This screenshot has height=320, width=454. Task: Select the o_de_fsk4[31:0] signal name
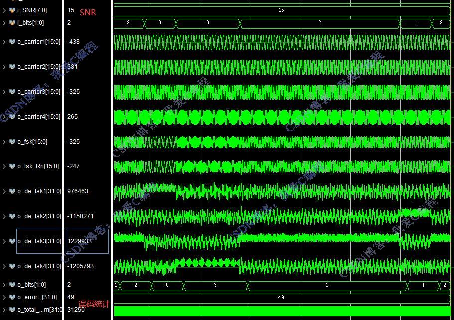(39, 266)
